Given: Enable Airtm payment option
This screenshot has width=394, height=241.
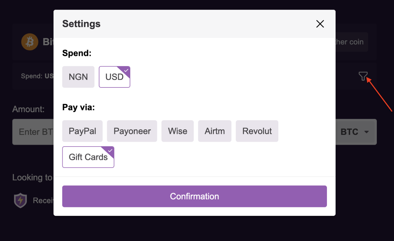Looking at the screenshot, I should click(215, 131).
